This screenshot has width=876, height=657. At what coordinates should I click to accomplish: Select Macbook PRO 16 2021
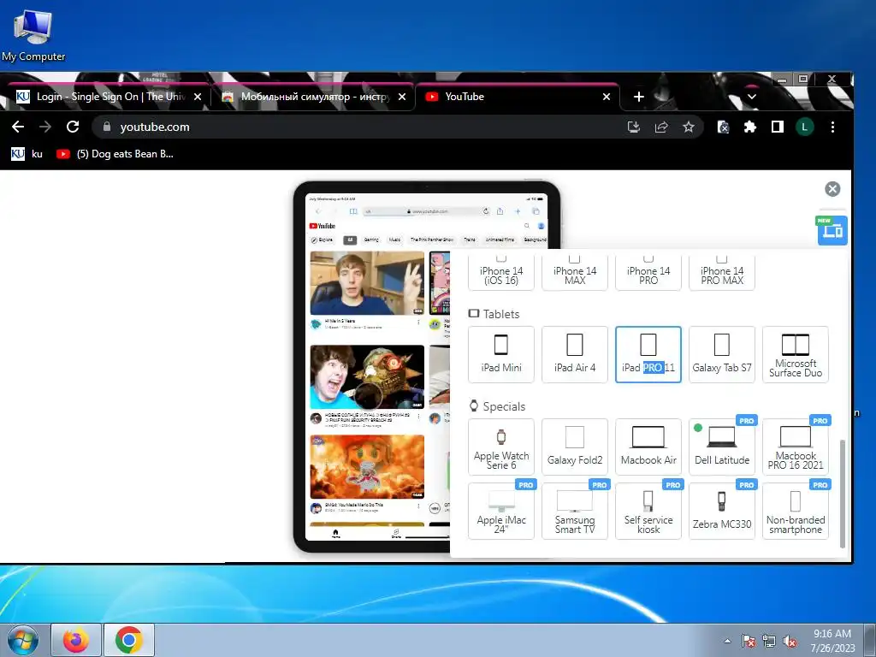(x=795, y=447)
